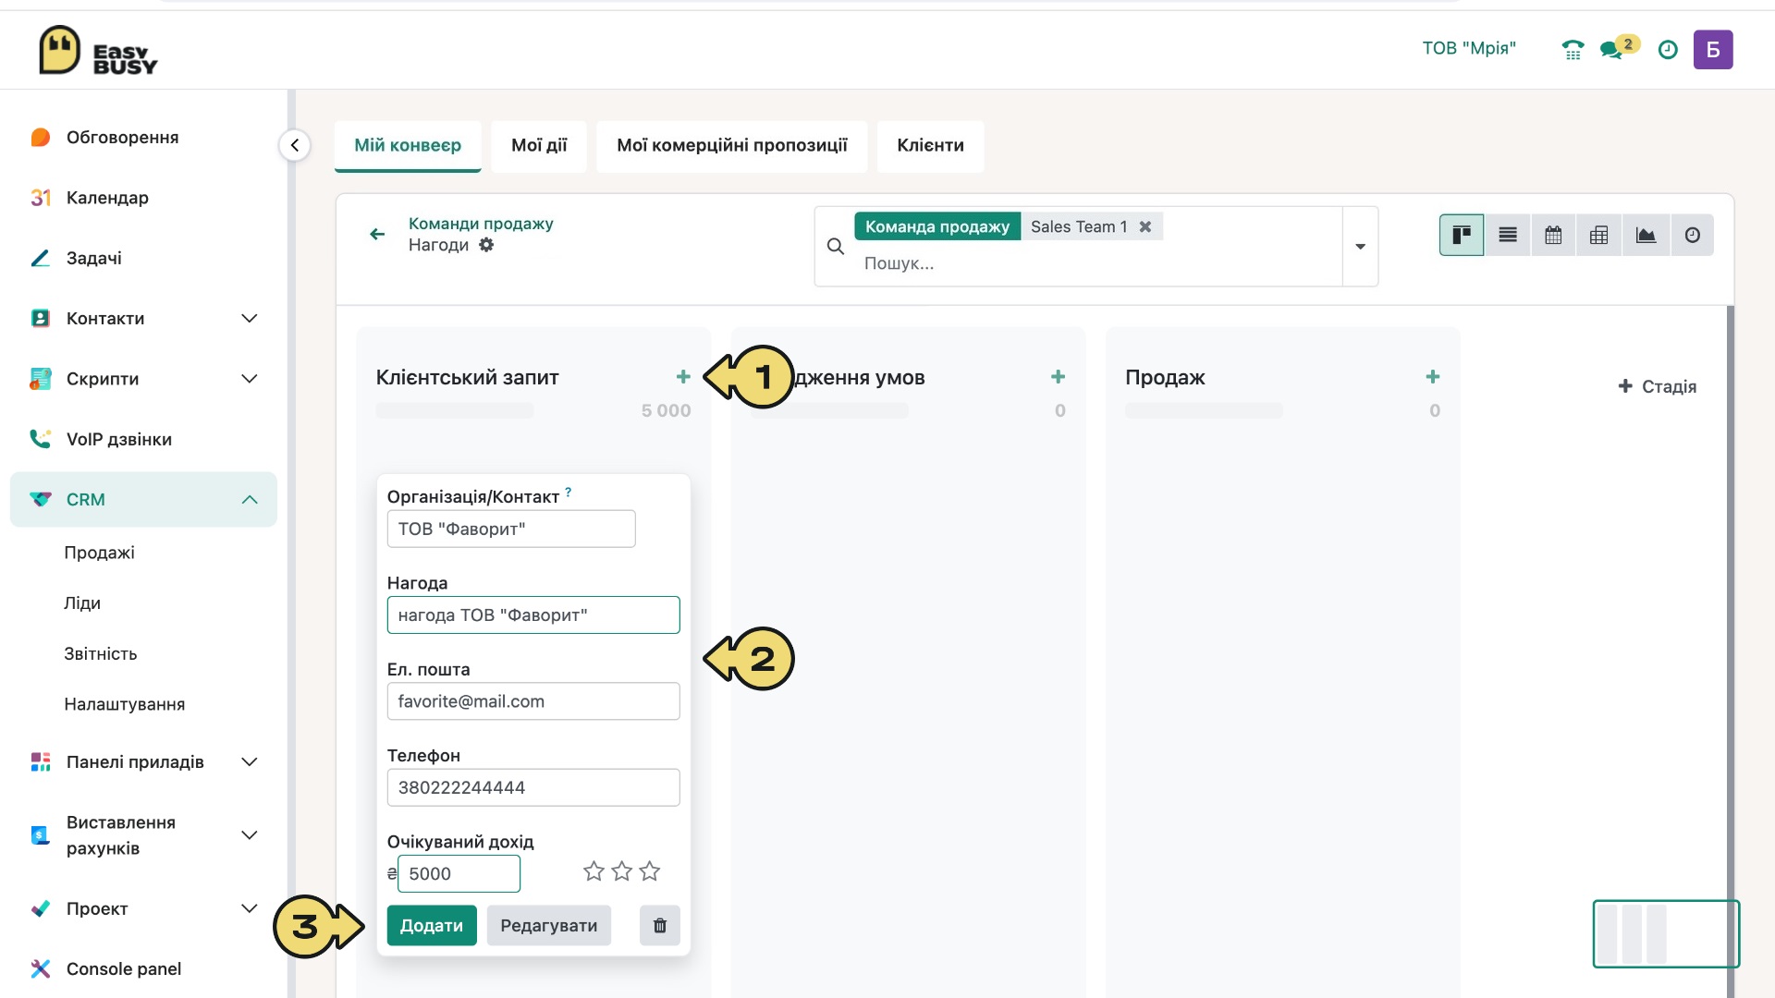Open the Команди продажу breadcrumb link
The height and width of the screenshot is (998, 1775).
click(x=481, y=224)
